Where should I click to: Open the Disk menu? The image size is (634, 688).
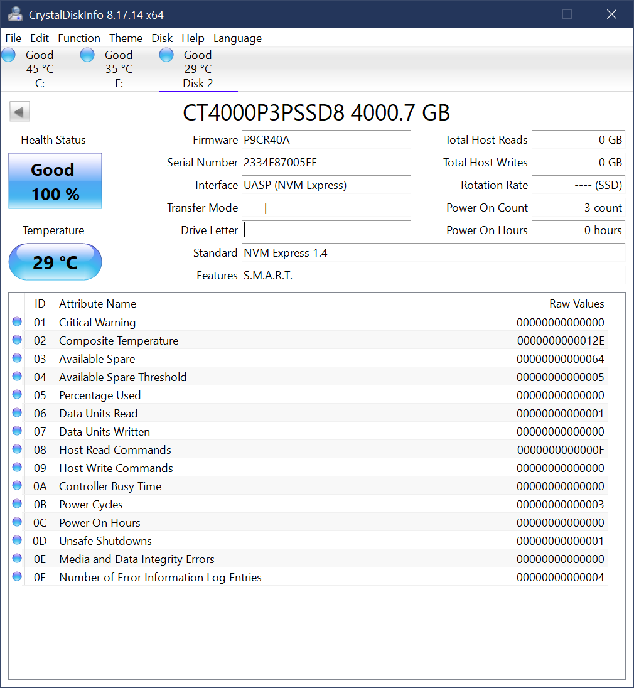162,38
